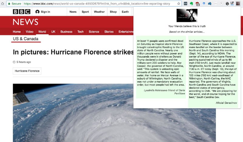Viewport: 243px width, 142px height.
Task: Click the Nikolai Gerasimov attribution
Action: (226, 103)
